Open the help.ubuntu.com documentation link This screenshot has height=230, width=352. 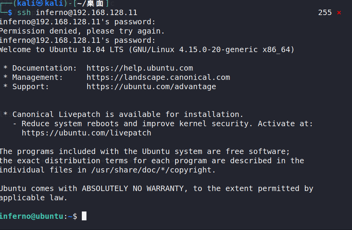pyautogui.click(x=140, y=68)
